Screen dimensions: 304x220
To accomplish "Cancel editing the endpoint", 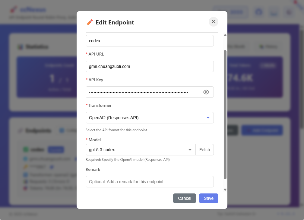I will coord(185,198).
